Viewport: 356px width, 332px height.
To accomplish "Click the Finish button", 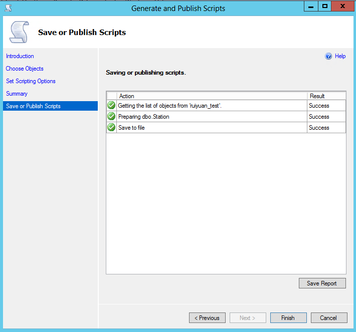I will (288, 318).
